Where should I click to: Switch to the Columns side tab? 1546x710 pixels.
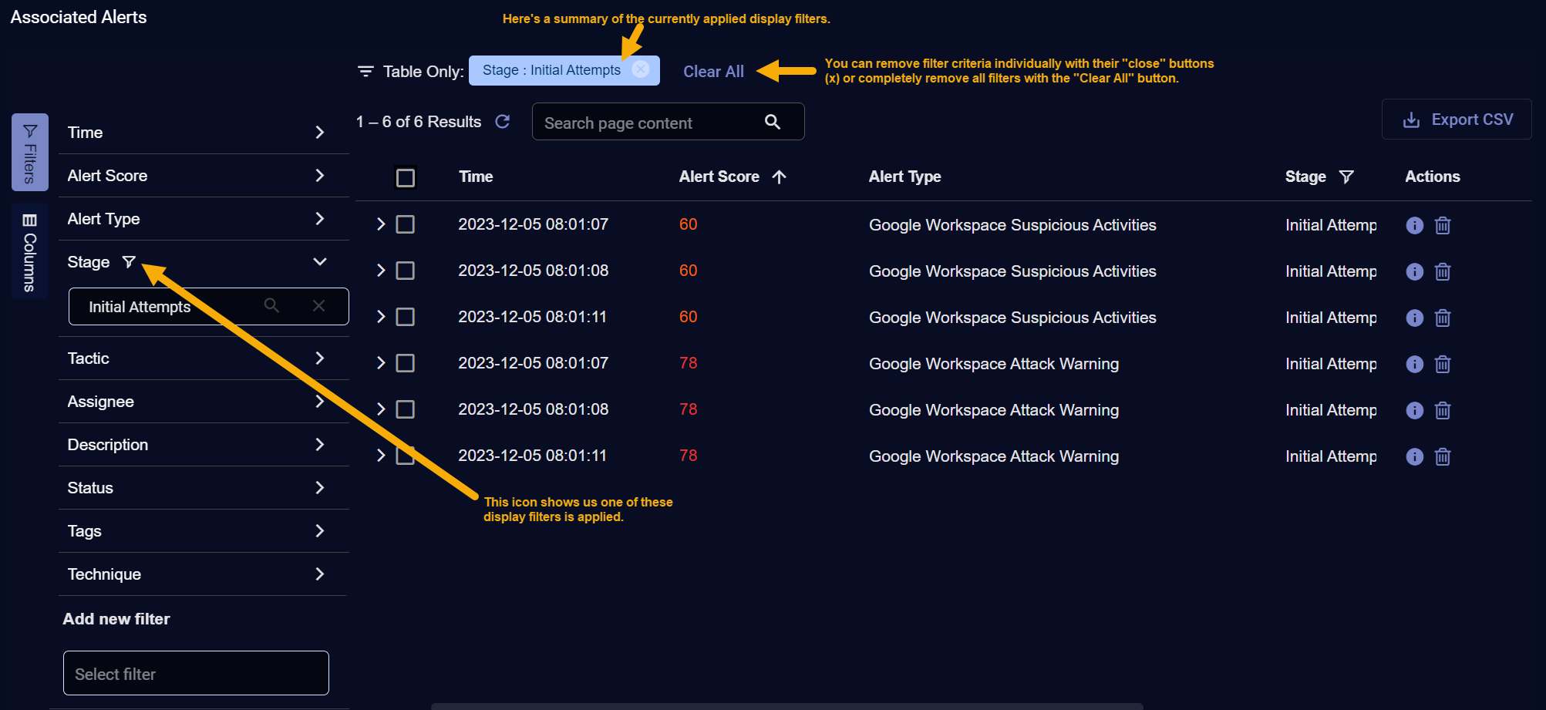click(x=30, y=251)
